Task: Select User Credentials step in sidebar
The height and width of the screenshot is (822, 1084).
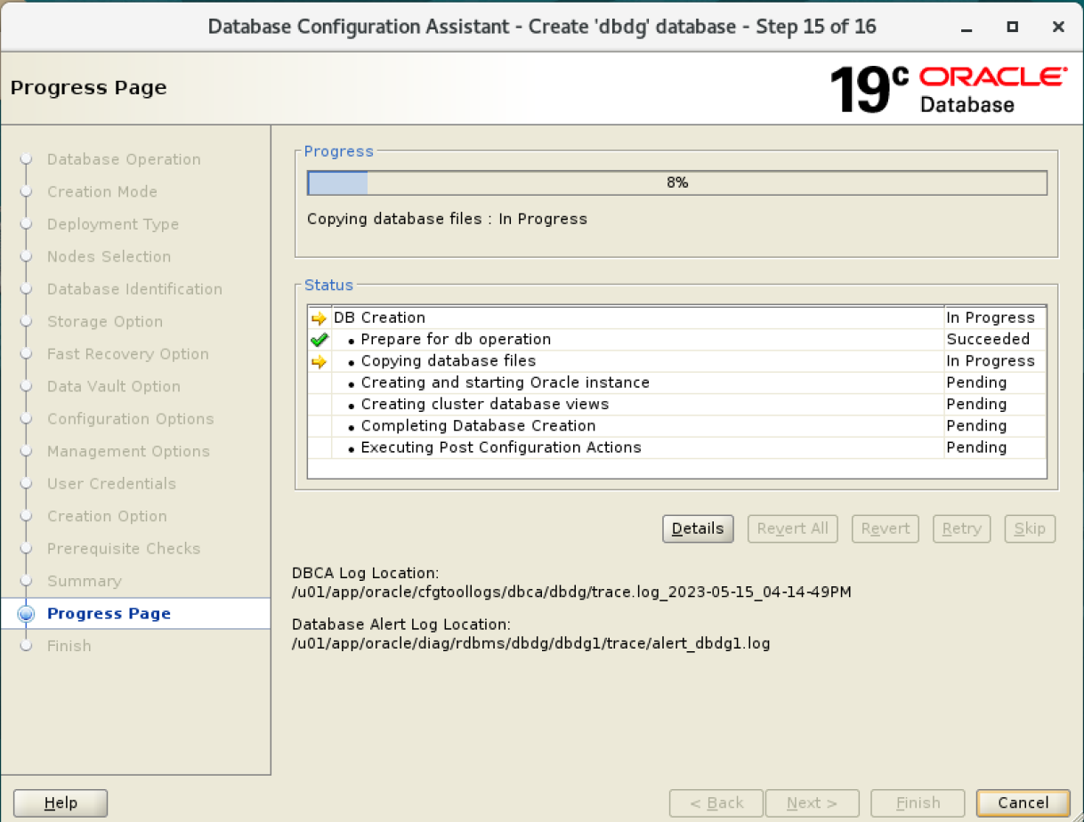Action: [111, 484]
